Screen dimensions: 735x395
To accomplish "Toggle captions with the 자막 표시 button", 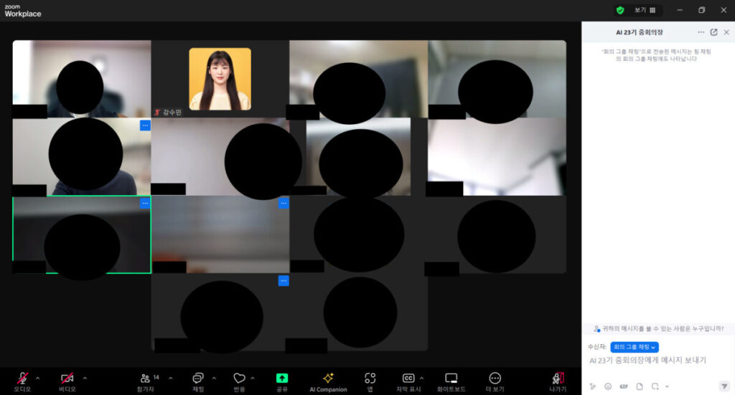I will click(x=408, y=379).
